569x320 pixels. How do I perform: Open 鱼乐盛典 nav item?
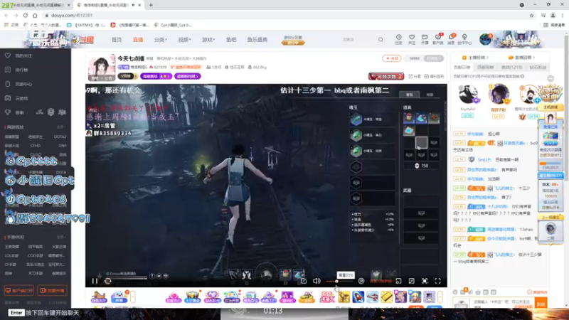tap(257, 40)
